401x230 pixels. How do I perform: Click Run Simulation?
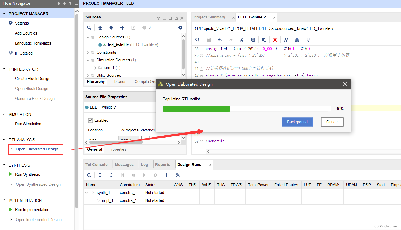[x=28, y=124]
